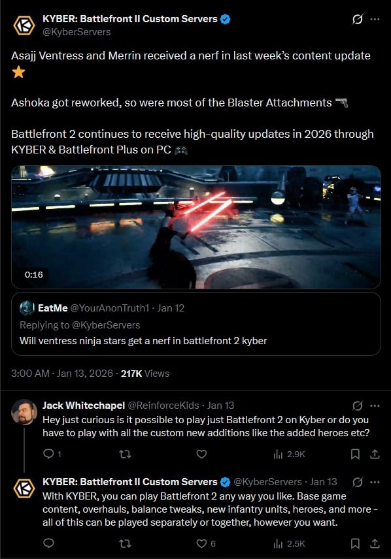
Task: Repost Jack Whitechapel's comment
Action: (x=125, y=454)
